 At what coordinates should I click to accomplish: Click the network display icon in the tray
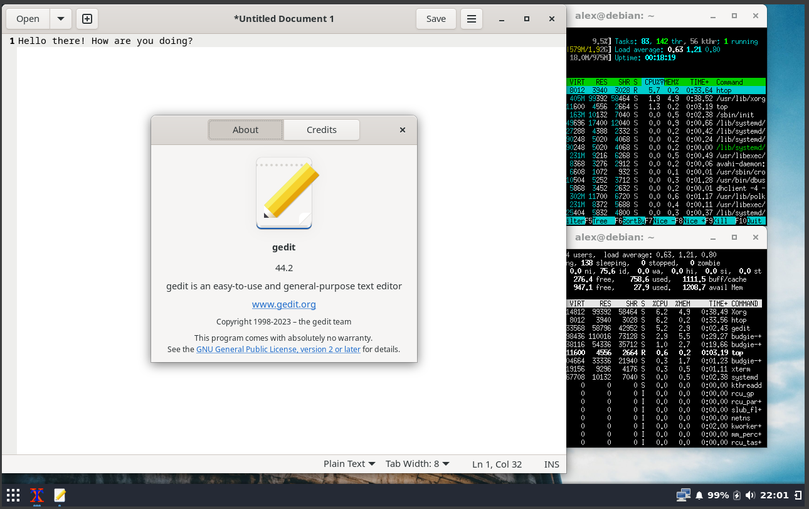(683, 495)
